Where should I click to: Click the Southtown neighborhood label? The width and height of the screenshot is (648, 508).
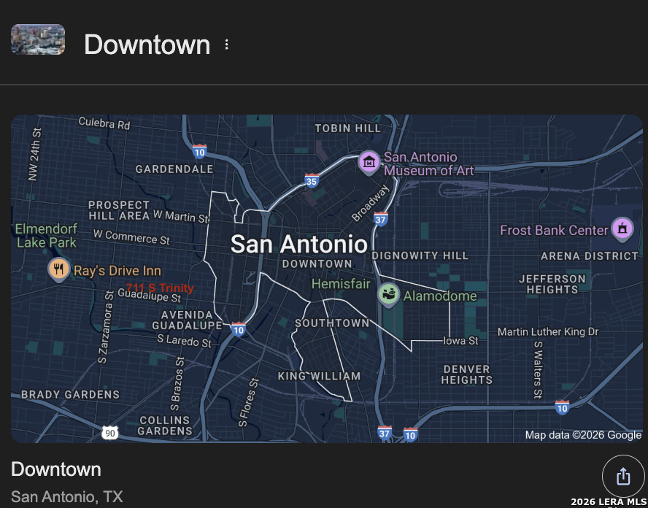[332, 323]
